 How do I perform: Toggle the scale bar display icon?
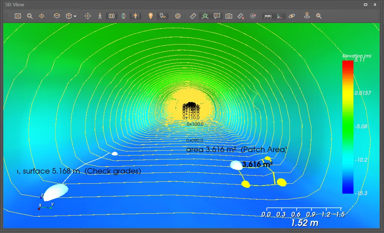[268, 16]
